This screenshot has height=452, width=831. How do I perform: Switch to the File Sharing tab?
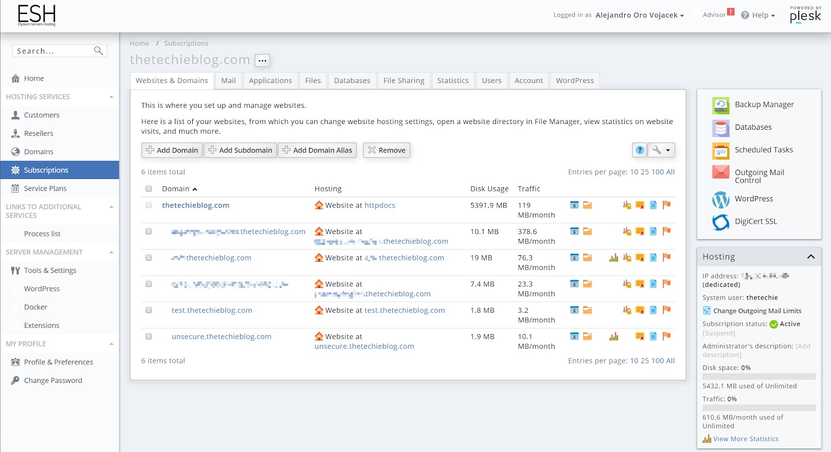tap(404, 80)
